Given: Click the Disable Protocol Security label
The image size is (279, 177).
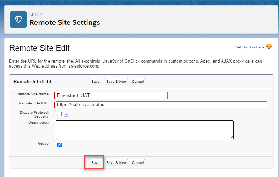Looking at the screenshot, I should (x=34, y=114).
